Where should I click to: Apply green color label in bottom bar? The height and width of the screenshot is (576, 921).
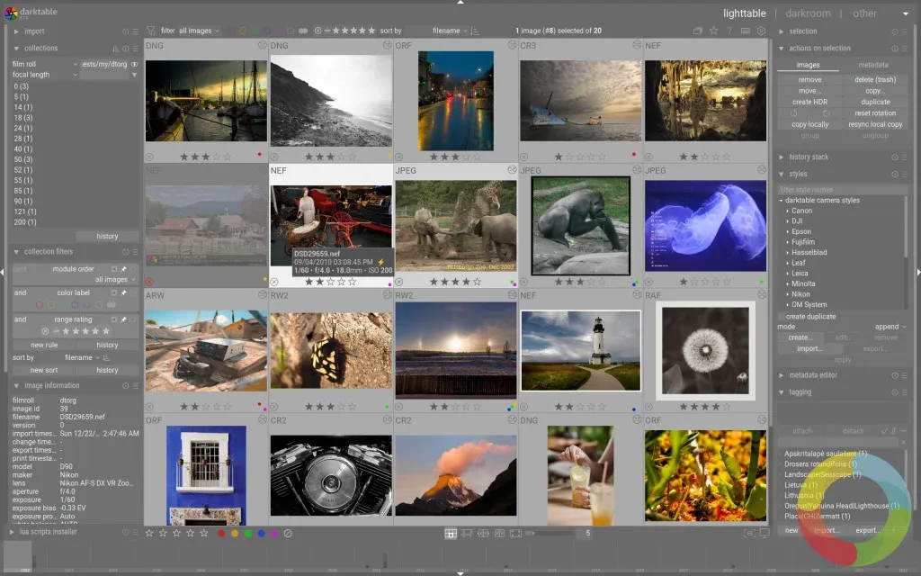248,533
